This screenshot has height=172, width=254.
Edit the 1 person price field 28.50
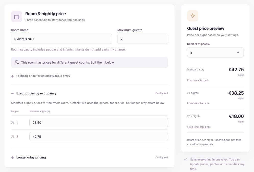[x=99, y=122]
